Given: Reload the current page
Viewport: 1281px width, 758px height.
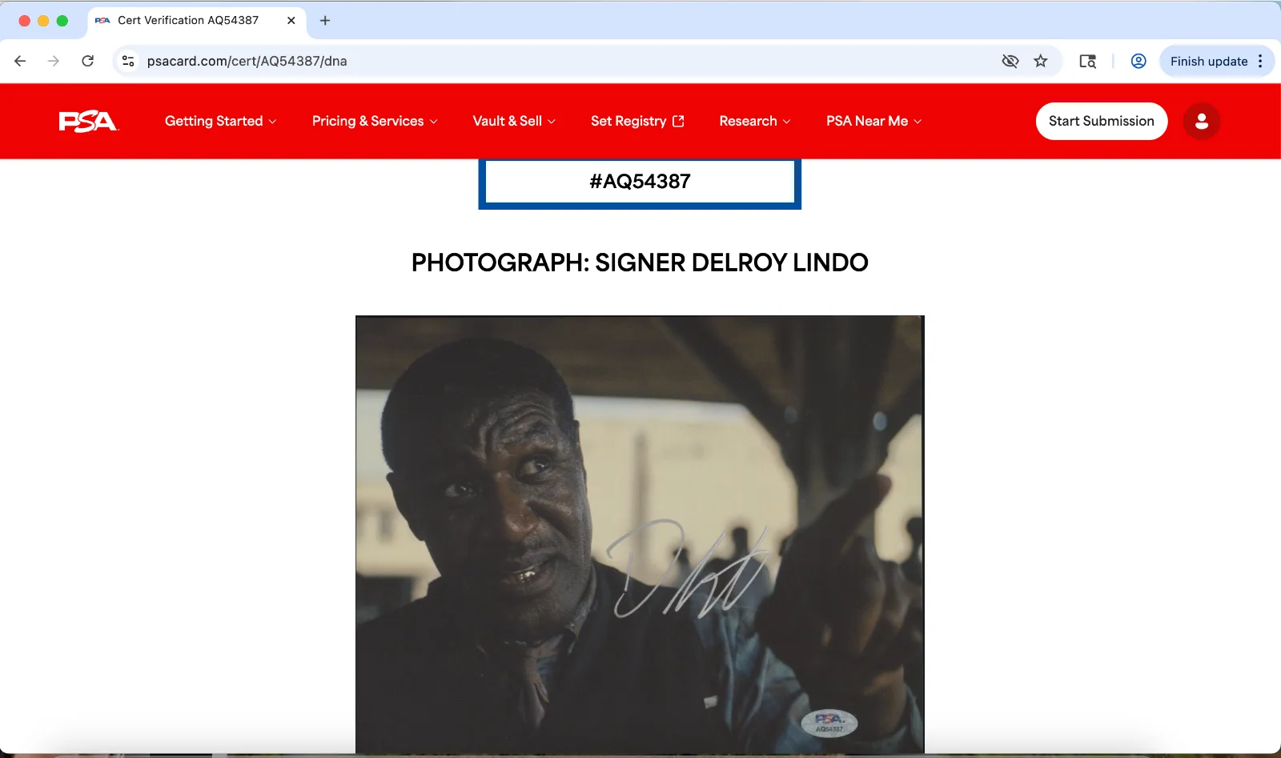Looking at the screenshot, I should (x=88, y=61).
